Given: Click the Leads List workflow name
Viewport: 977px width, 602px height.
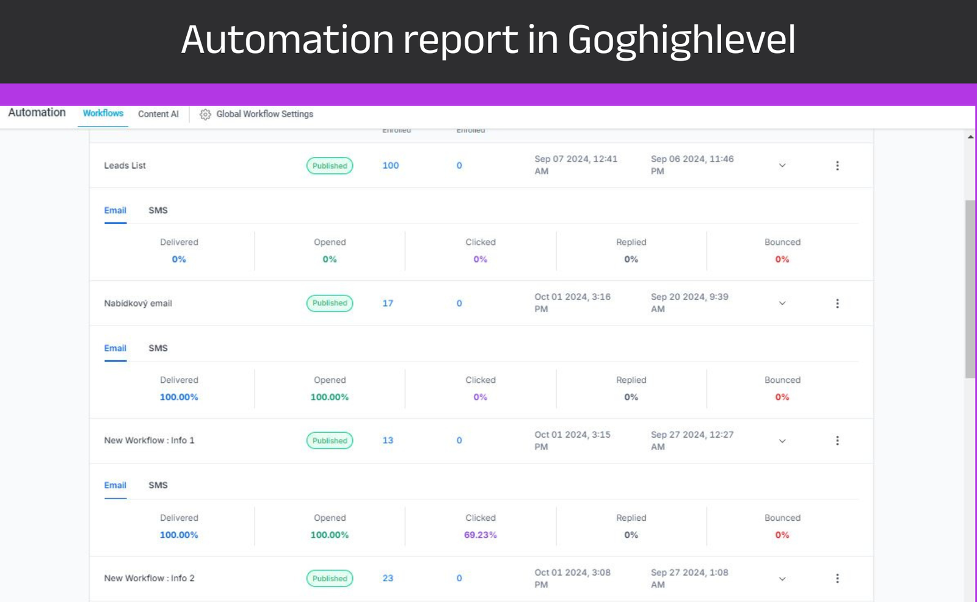Looking at the screenshot, I should pos(125,165).
